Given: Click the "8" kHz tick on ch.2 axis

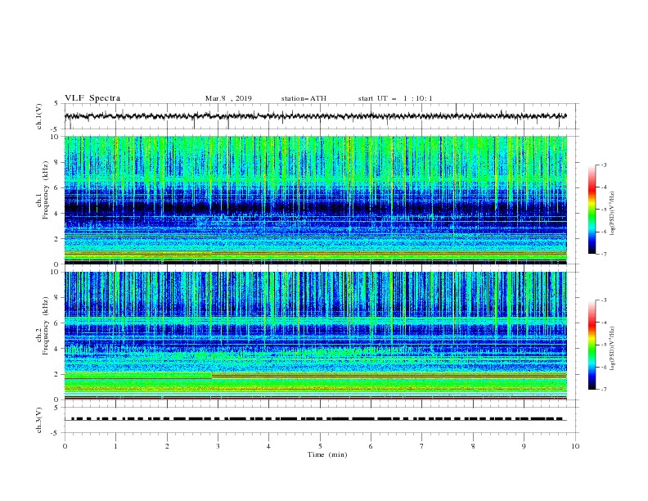Looking at the screenshot, I should pos(57,298).
